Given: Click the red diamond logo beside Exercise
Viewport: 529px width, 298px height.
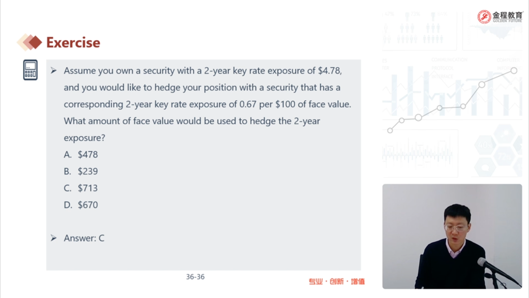Looking at the screenshot, I should point(29,42).
